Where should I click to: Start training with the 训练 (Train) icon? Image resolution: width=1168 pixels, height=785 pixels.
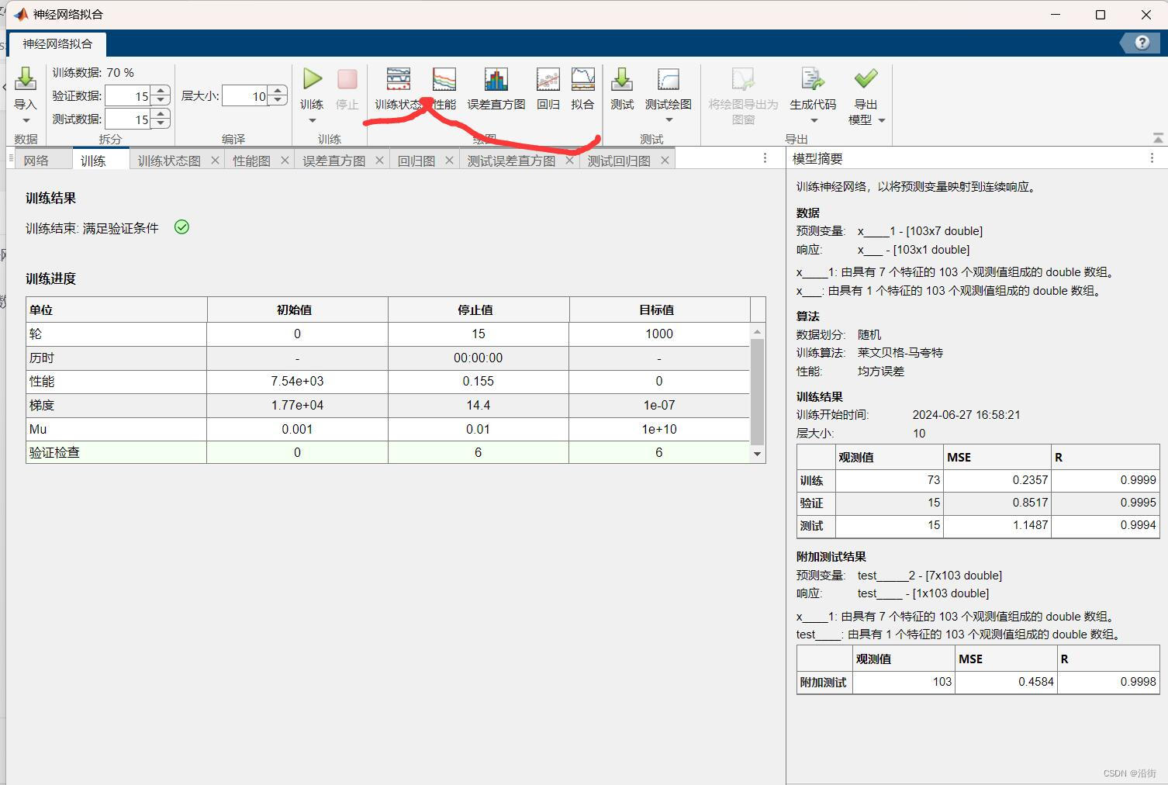(312, 79)
